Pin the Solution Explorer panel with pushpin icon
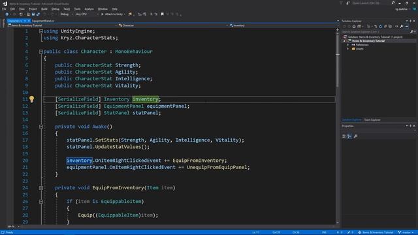This screenshot has height=235, width=418. pos(411,21)
